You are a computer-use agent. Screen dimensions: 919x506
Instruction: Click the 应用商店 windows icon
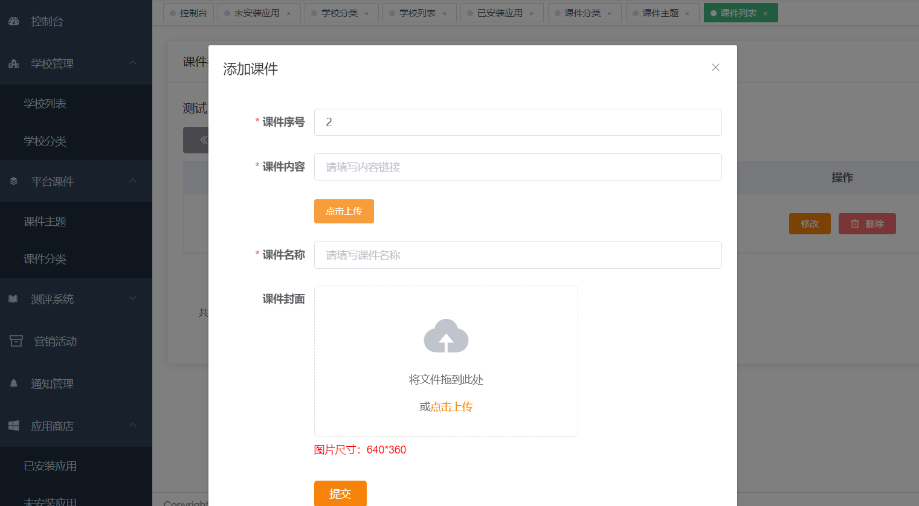[x=14, y=426]
